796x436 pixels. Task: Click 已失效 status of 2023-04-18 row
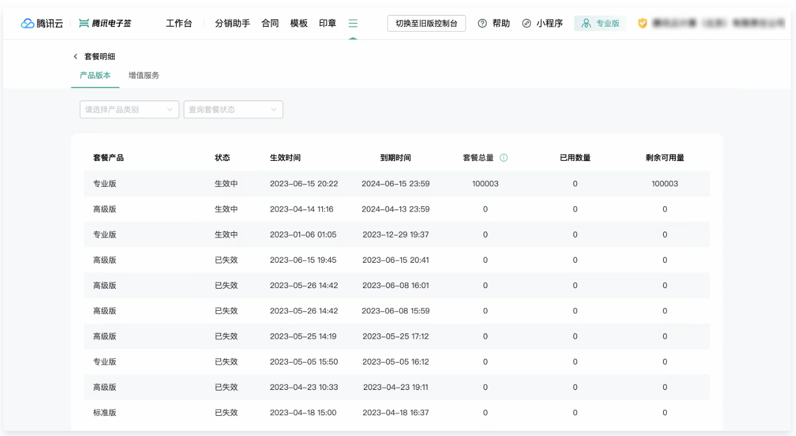coord(226,412)
